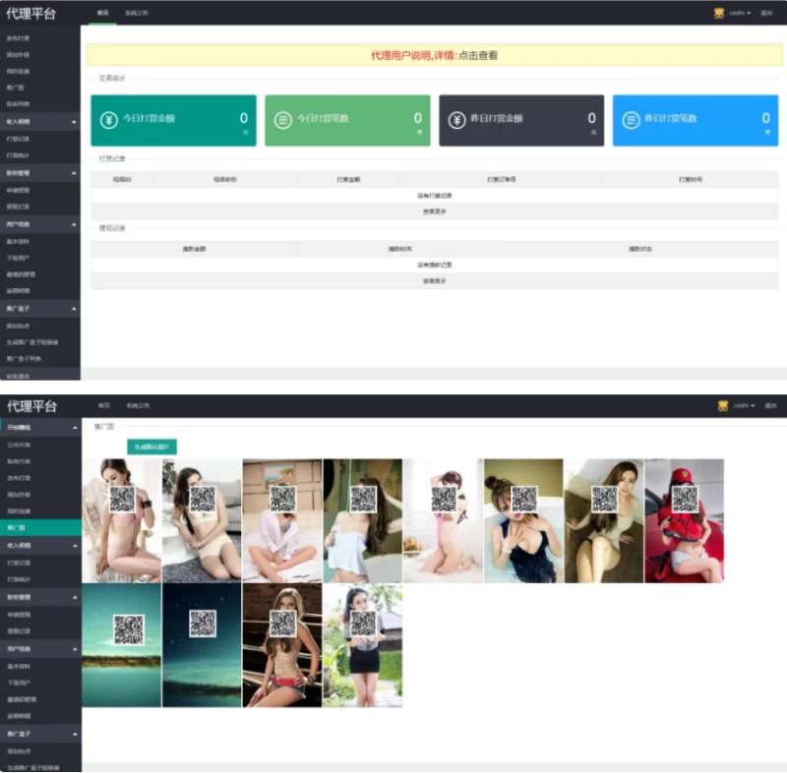Click 退出 in the dashboard header
Image resolution: width=787 pixels, height=773 pixels.
point(766,13)
